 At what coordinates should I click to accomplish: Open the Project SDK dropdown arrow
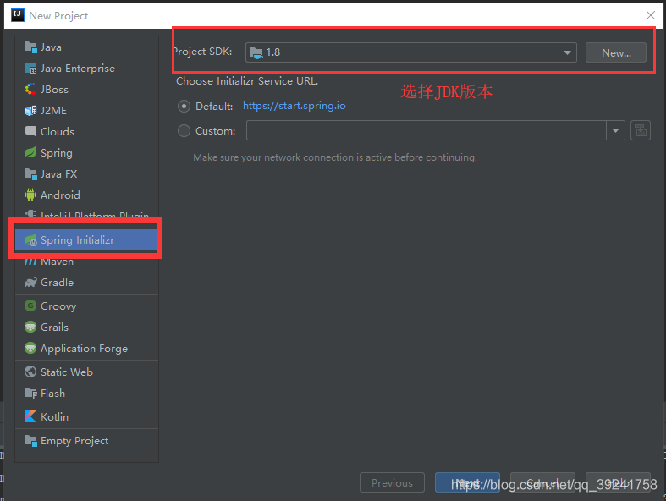(567, 52)
